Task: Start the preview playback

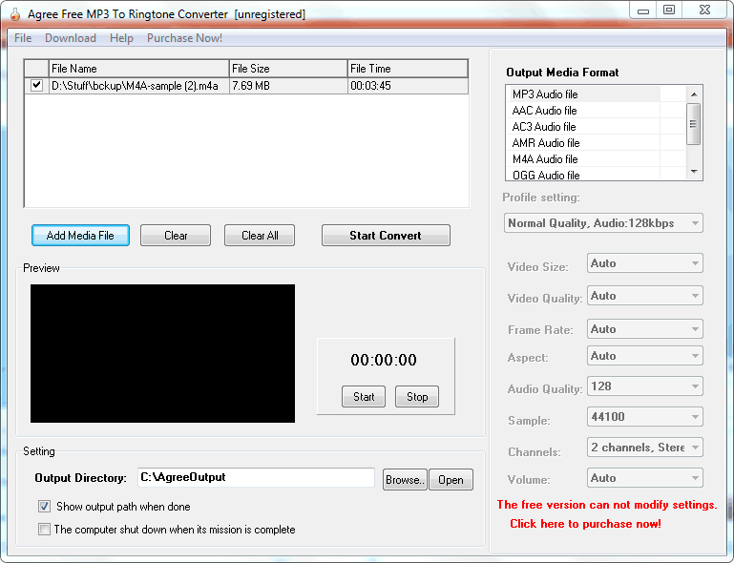Action: pos(364,397)
